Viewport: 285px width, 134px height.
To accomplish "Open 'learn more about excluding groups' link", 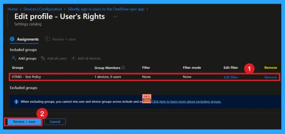I will pyautogui.click(x=187, y=102).
